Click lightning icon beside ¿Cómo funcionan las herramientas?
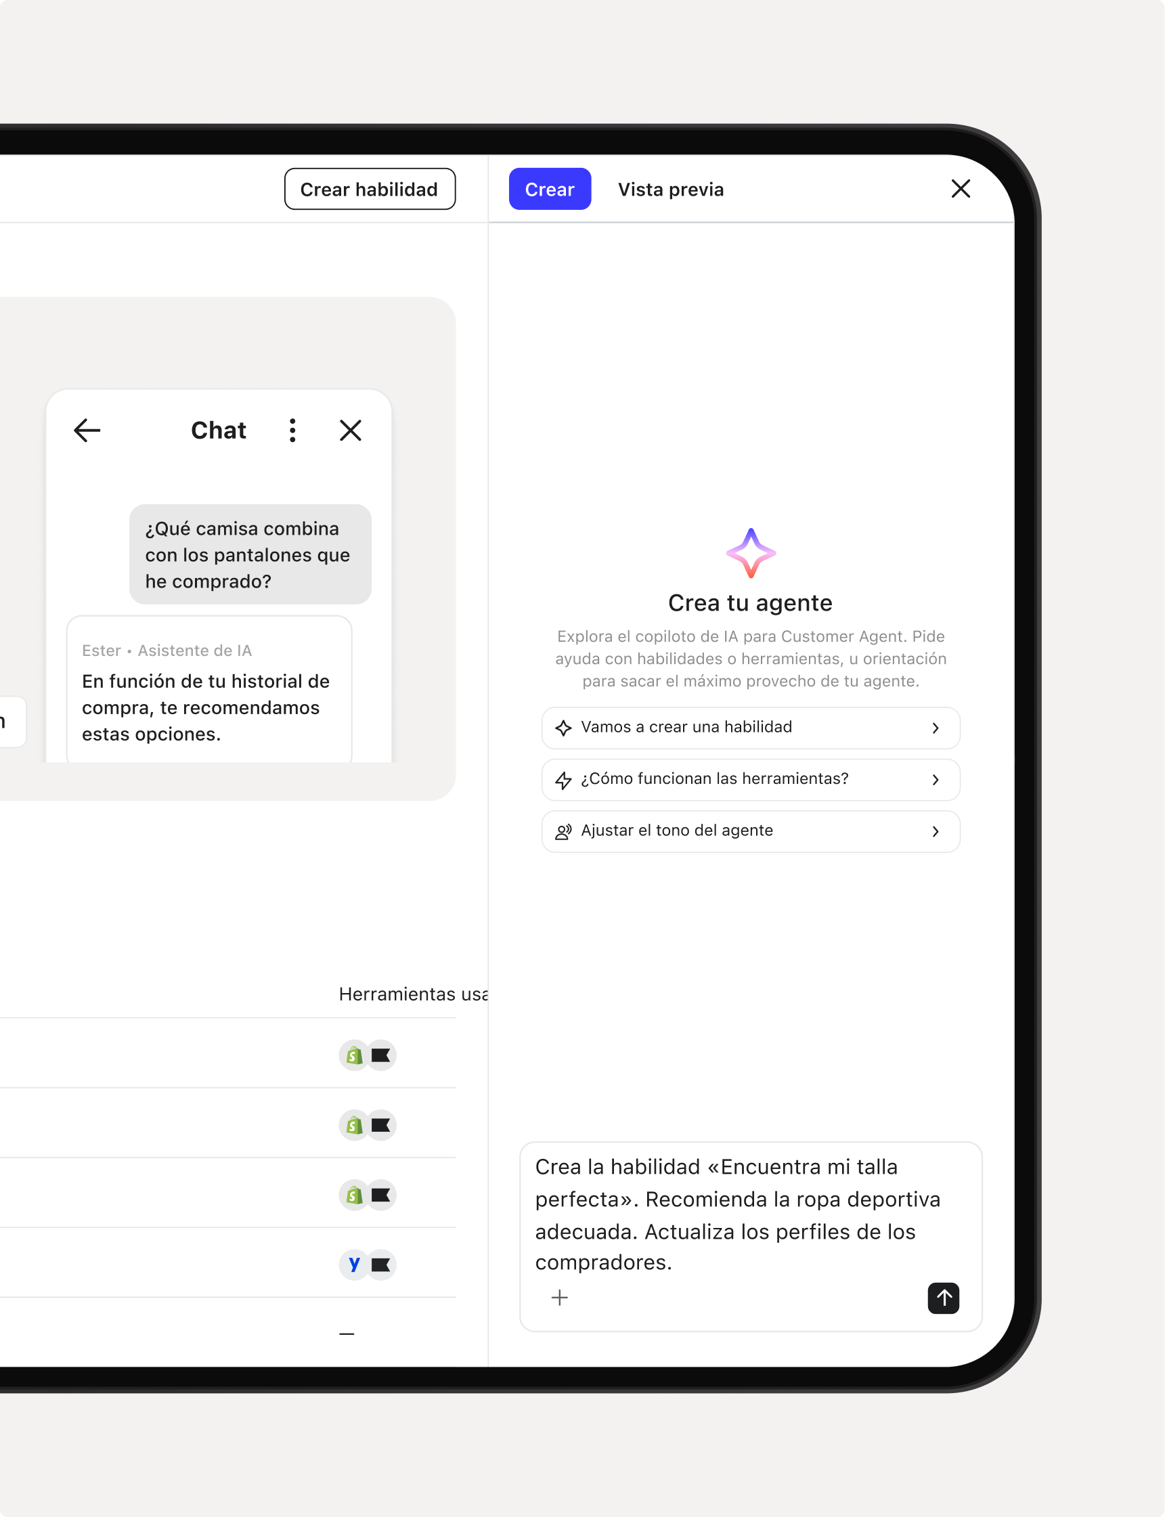This screenshot has width=1165, height=1517. coord(563,779)
